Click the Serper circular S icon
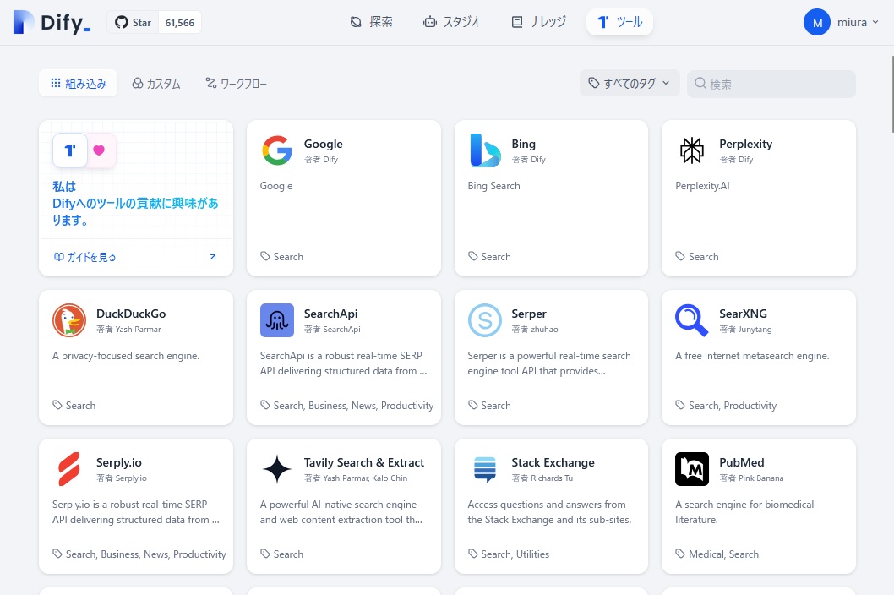 click(484, 320)
